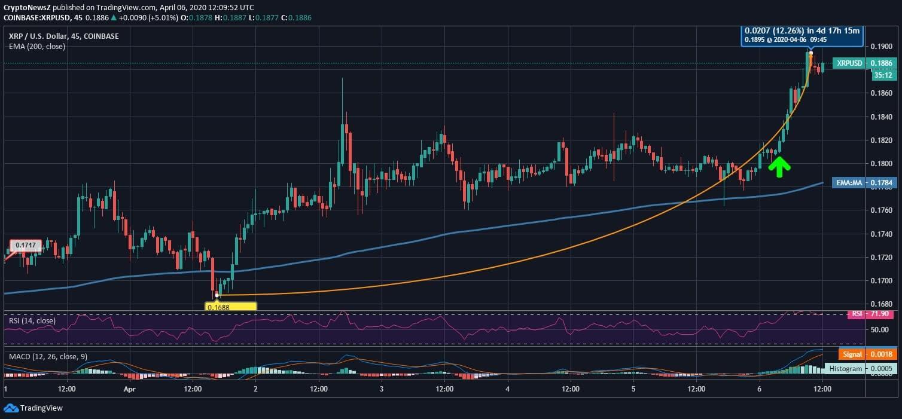Select the EMA (200, close) indicator legend
The image size is (902, 419).
coord(36,46)
